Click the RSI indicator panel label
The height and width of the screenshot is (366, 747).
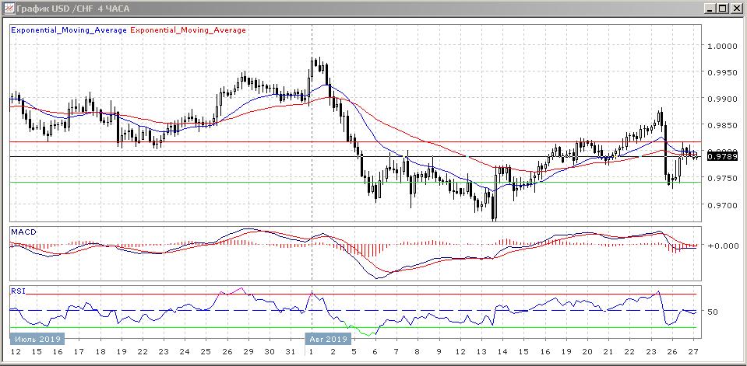click(x=18, y=291)
